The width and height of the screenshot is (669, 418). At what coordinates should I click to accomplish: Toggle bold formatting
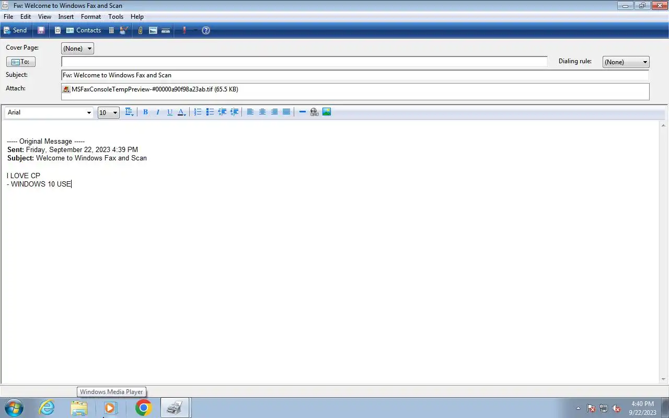[x=146, y=112]
